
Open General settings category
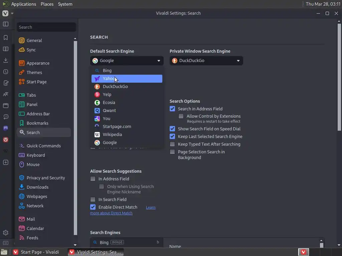coord(44,40)
